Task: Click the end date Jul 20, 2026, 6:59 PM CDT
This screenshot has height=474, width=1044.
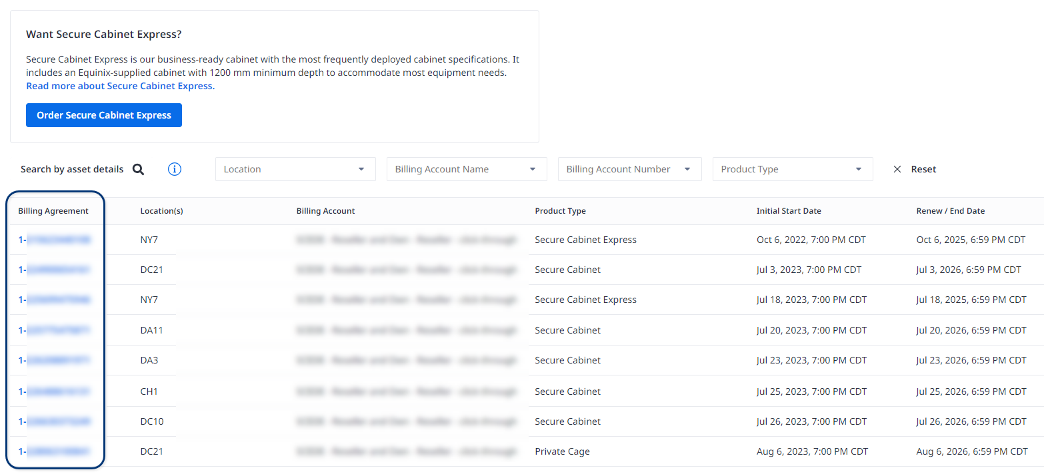Action: point(972,330)
